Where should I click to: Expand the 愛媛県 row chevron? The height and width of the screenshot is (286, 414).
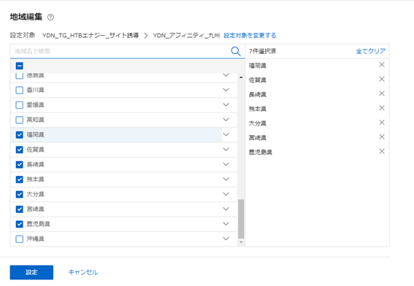pyautogui.click(x=226, y=105)
